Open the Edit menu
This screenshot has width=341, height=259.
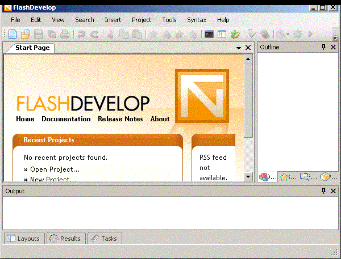[36, 20]
